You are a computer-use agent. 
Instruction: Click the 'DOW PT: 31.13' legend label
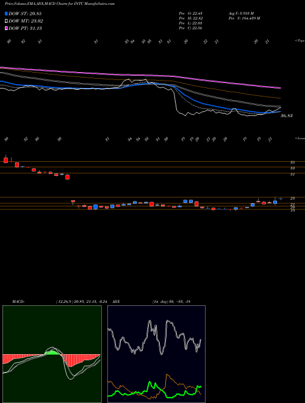point(25,28)
